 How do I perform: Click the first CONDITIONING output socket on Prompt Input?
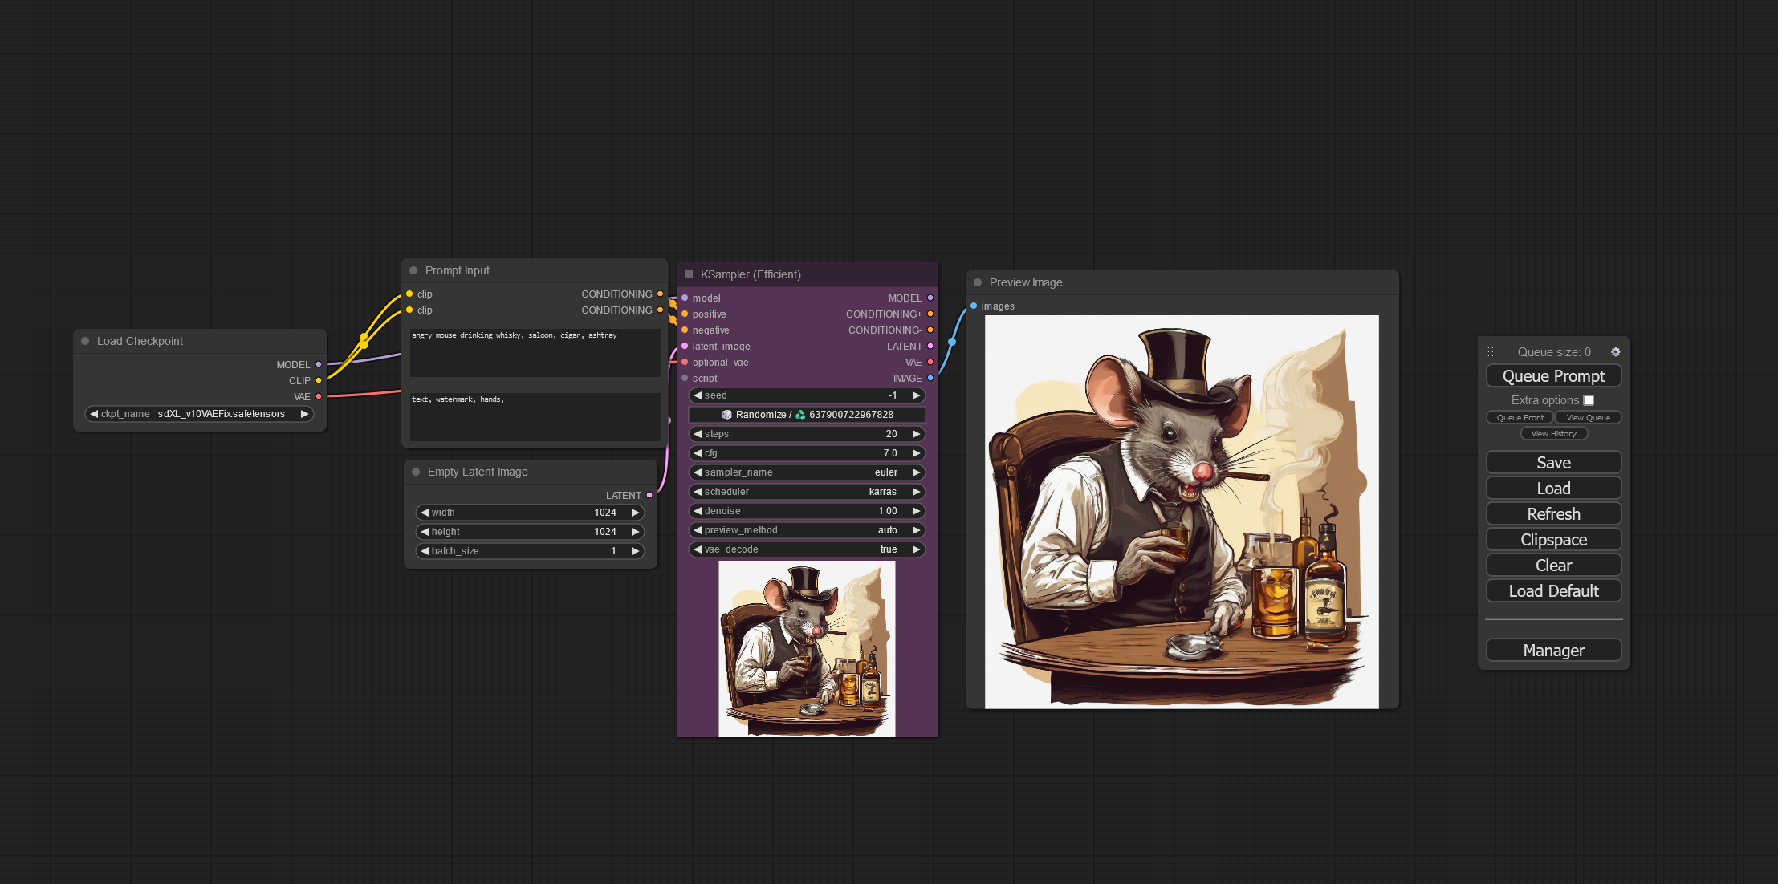point(661,294)
